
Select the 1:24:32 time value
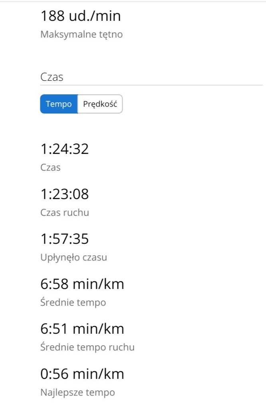[65, 149]
